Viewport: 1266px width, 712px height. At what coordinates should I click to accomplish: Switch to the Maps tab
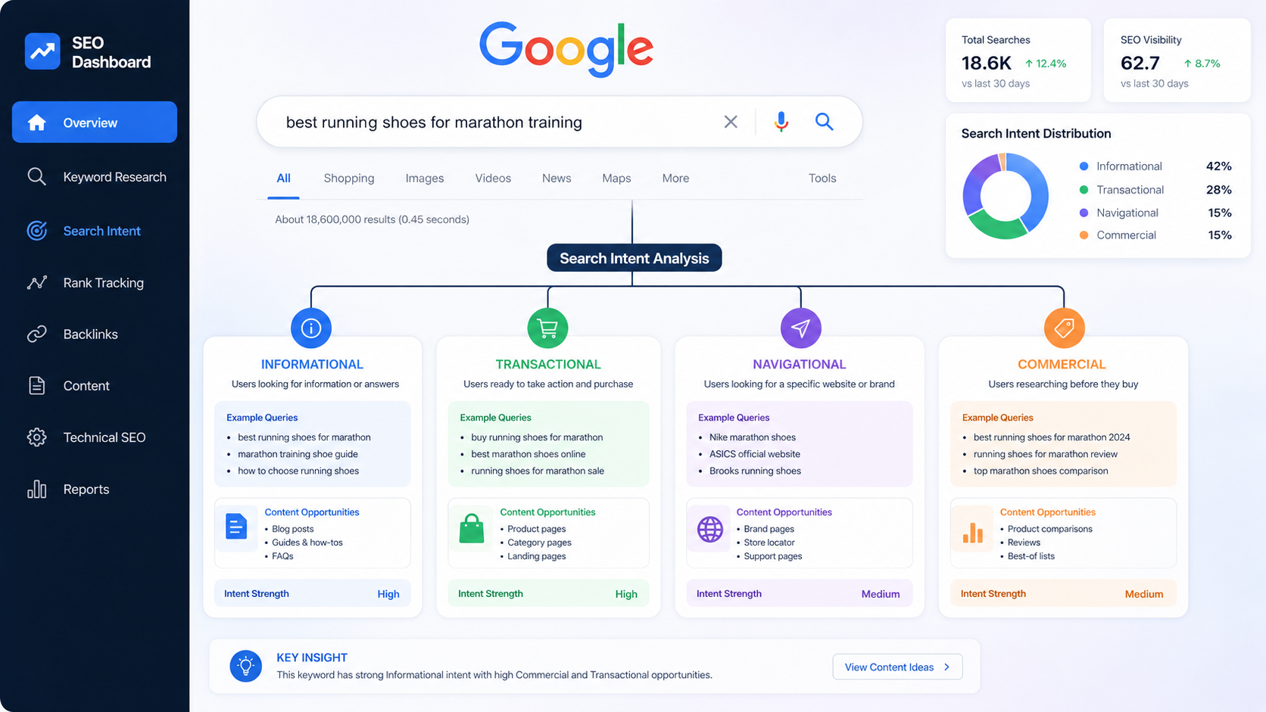point(616,178)
